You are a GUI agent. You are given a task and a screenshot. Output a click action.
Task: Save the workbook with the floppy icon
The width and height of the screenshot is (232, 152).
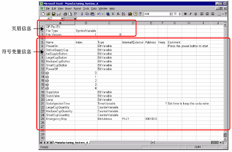tap(54, 14)
